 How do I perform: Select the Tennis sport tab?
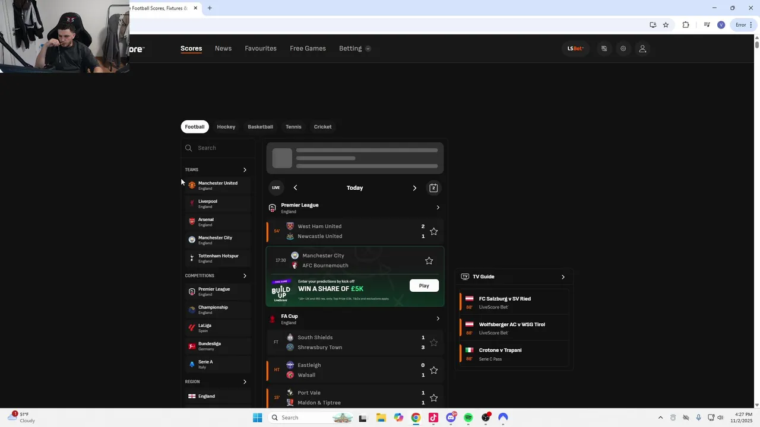tap(293, 126)
